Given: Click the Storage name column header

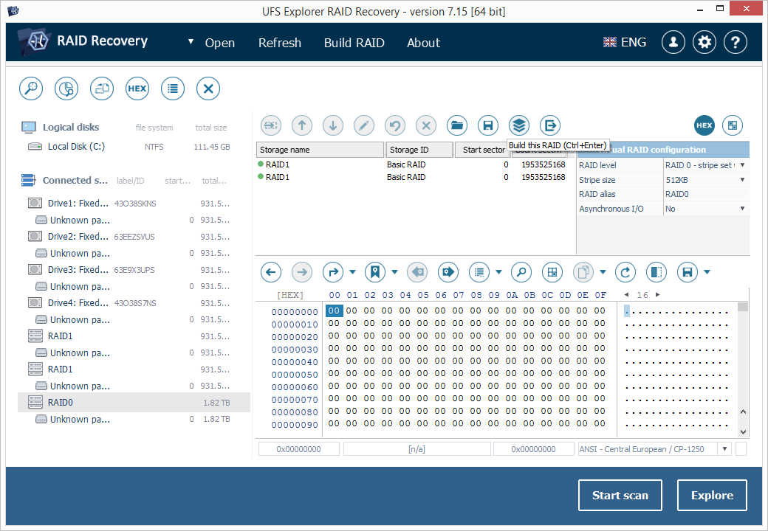Looking at the screenshot, I should 320,150.
